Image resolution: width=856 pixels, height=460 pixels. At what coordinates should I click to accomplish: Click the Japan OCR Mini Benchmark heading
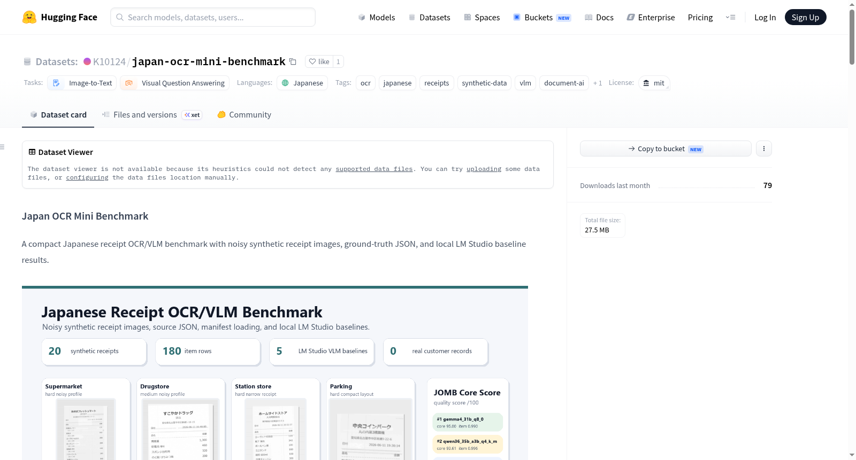pyautogui.click(x=85, y=216)
